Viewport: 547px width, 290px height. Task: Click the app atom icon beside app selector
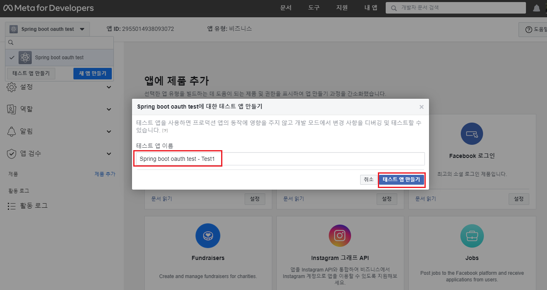pyautogui.click(x=14, y=29)
